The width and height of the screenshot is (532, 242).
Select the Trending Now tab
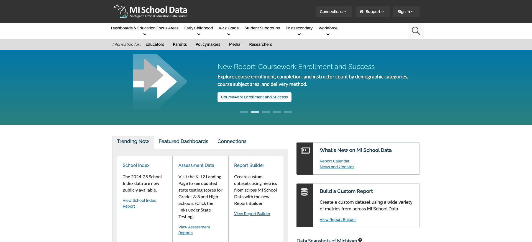133,142
